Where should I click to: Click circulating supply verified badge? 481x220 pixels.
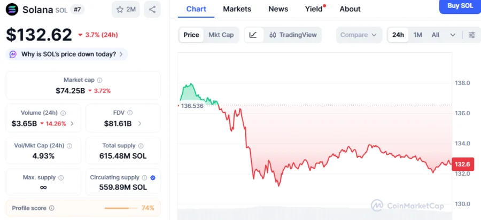tap(153, 177)
